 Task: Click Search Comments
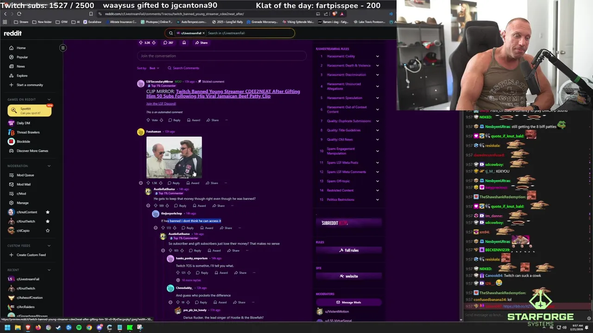[183, 68]
